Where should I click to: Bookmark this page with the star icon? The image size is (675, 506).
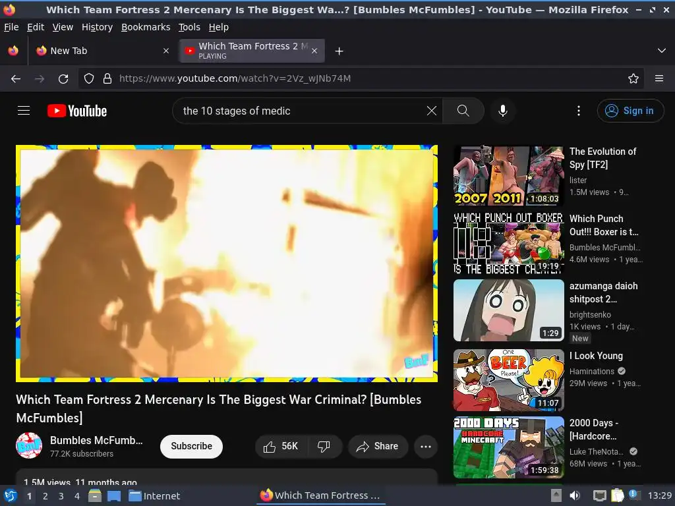click(633, 78)
